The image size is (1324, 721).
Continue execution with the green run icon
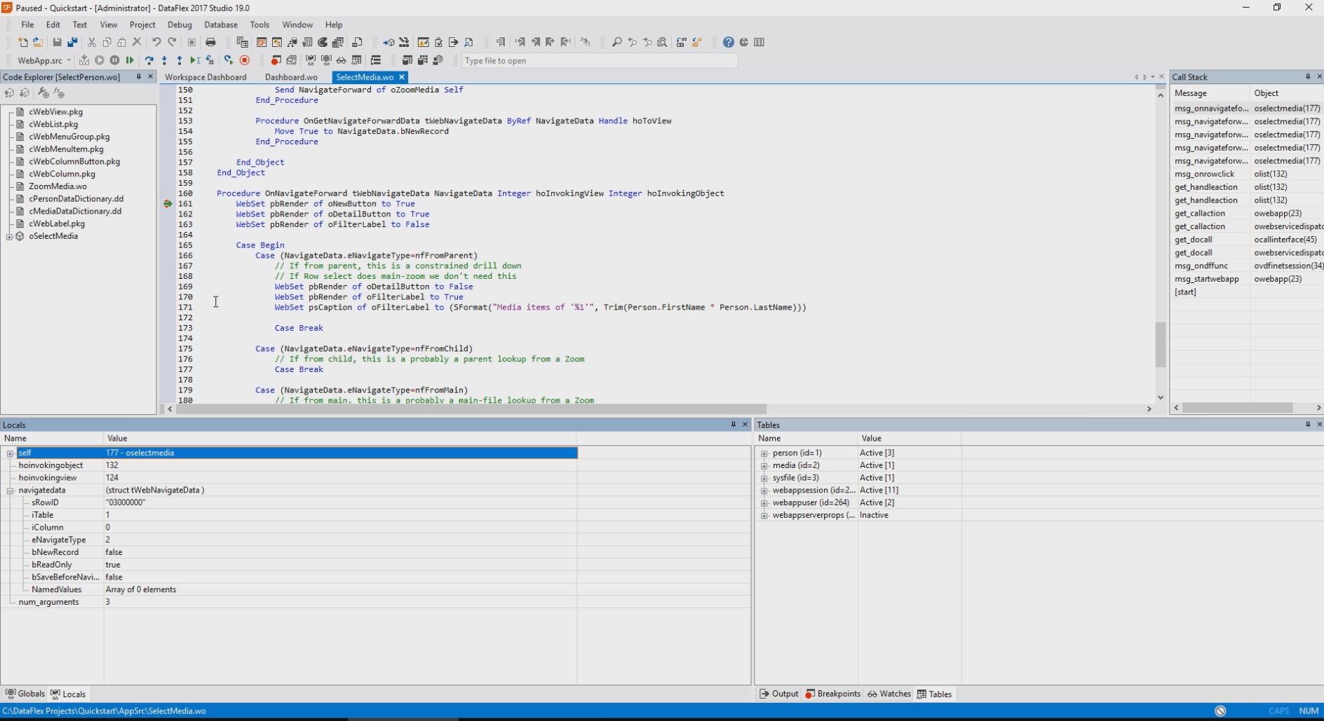tap(130, 61)
